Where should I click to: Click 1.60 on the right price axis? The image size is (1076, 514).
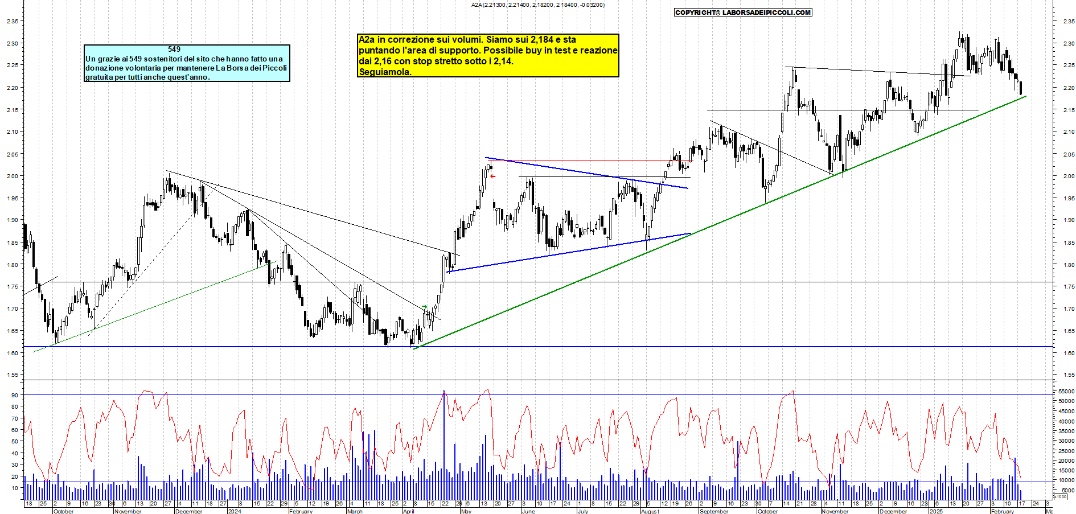(x=1069, y=353)
